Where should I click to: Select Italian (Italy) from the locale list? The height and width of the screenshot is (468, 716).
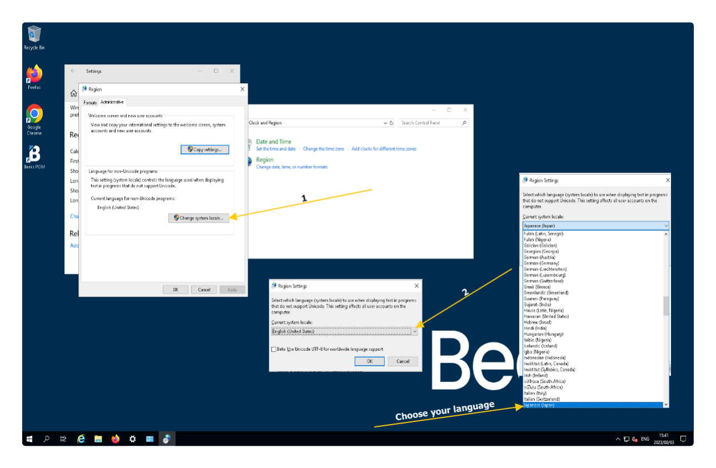593,393
